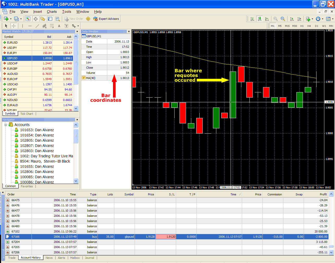Click the arrows objects tool icon
This screenshot has width=335, height=263.
click(x=74, y=26)
